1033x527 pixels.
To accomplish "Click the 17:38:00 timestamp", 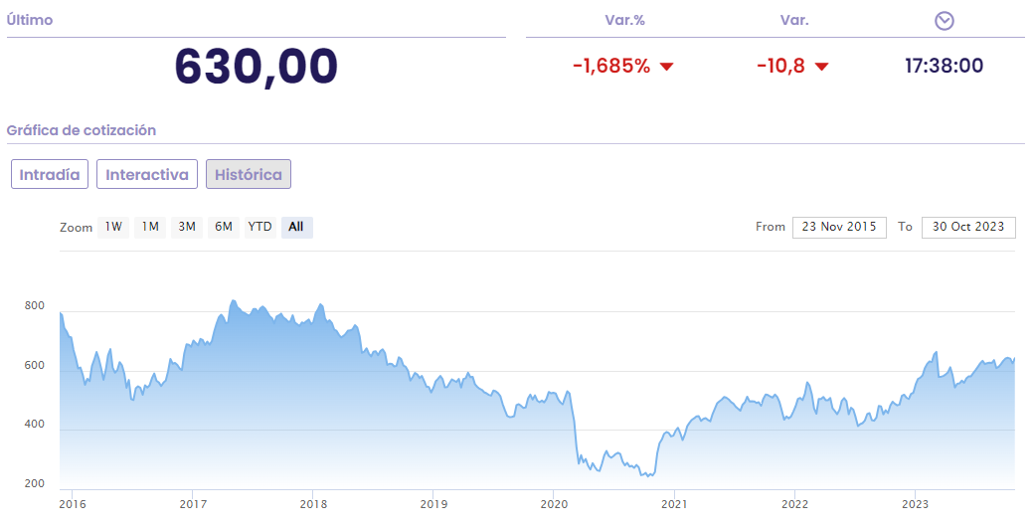I will [944, 67].
